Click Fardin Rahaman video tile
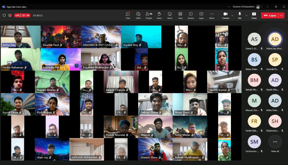This screenshot has width=288, height=165. [x=21, y=59]
